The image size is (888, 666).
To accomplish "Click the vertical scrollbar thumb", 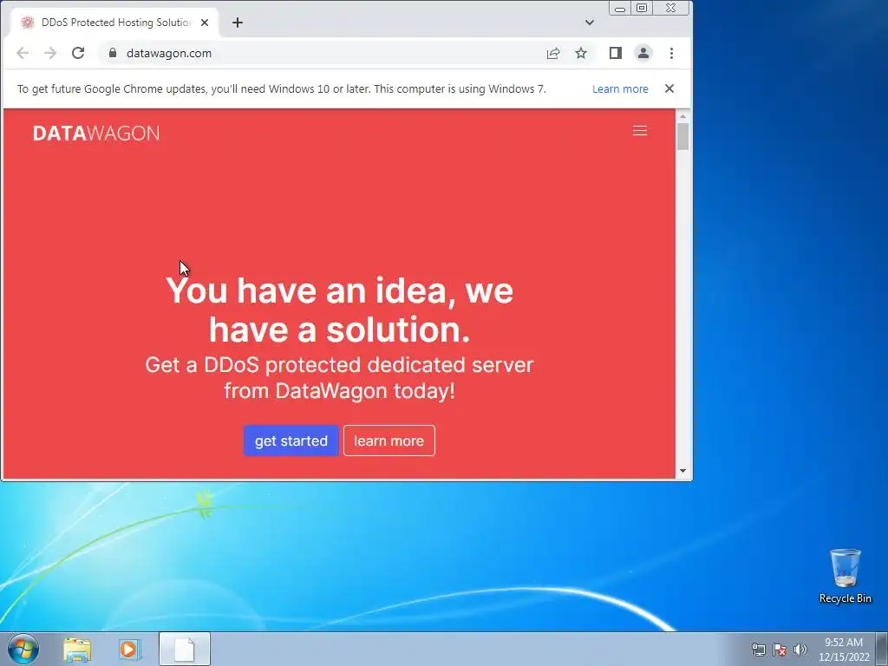I will pos(682,136).
